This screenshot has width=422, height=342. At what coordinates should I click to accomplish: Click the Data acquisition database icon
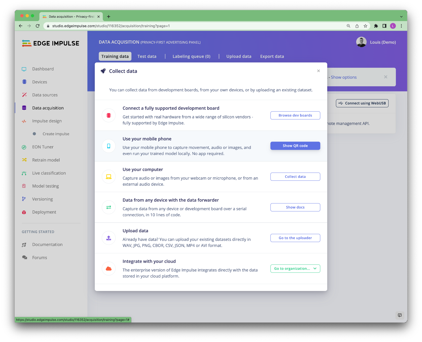click(24, 108)
